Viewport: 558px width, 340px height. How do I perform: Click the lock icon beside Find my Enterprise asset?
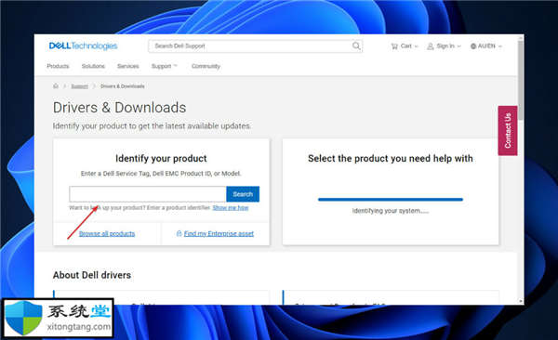(179, 233)
